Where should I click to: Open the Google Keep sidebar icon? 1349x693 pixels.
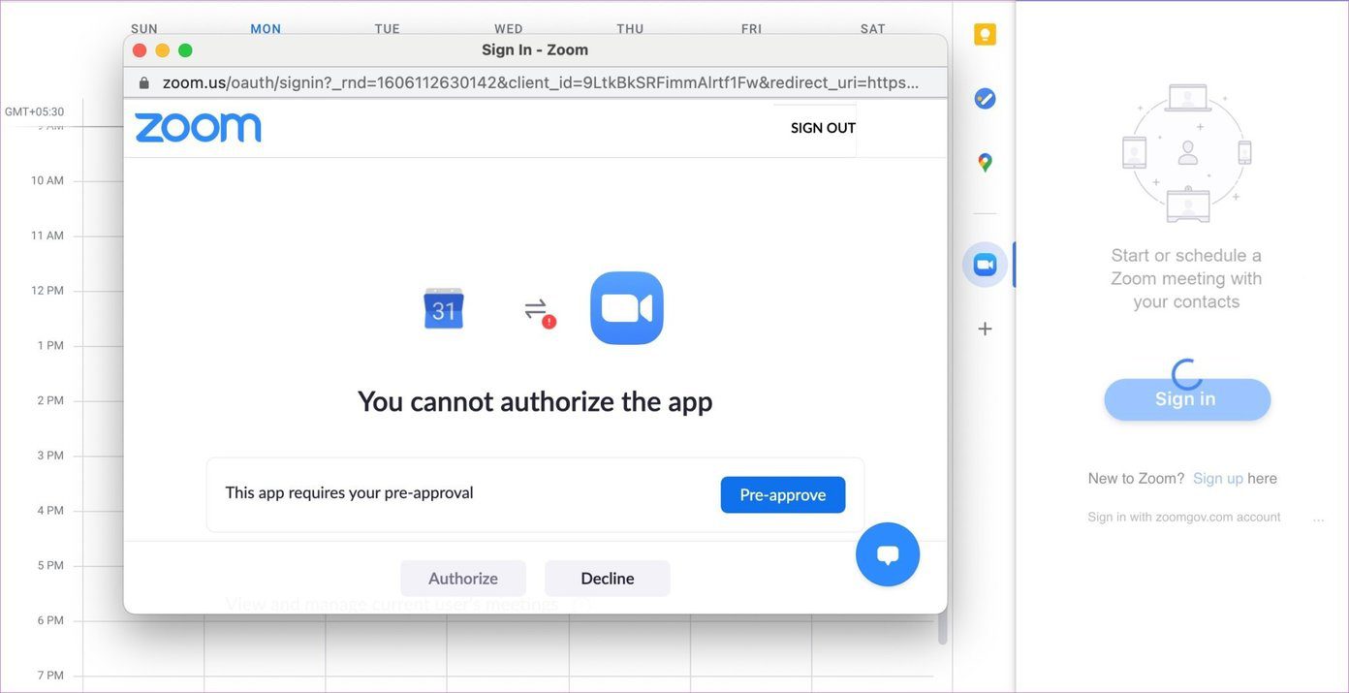985,35
